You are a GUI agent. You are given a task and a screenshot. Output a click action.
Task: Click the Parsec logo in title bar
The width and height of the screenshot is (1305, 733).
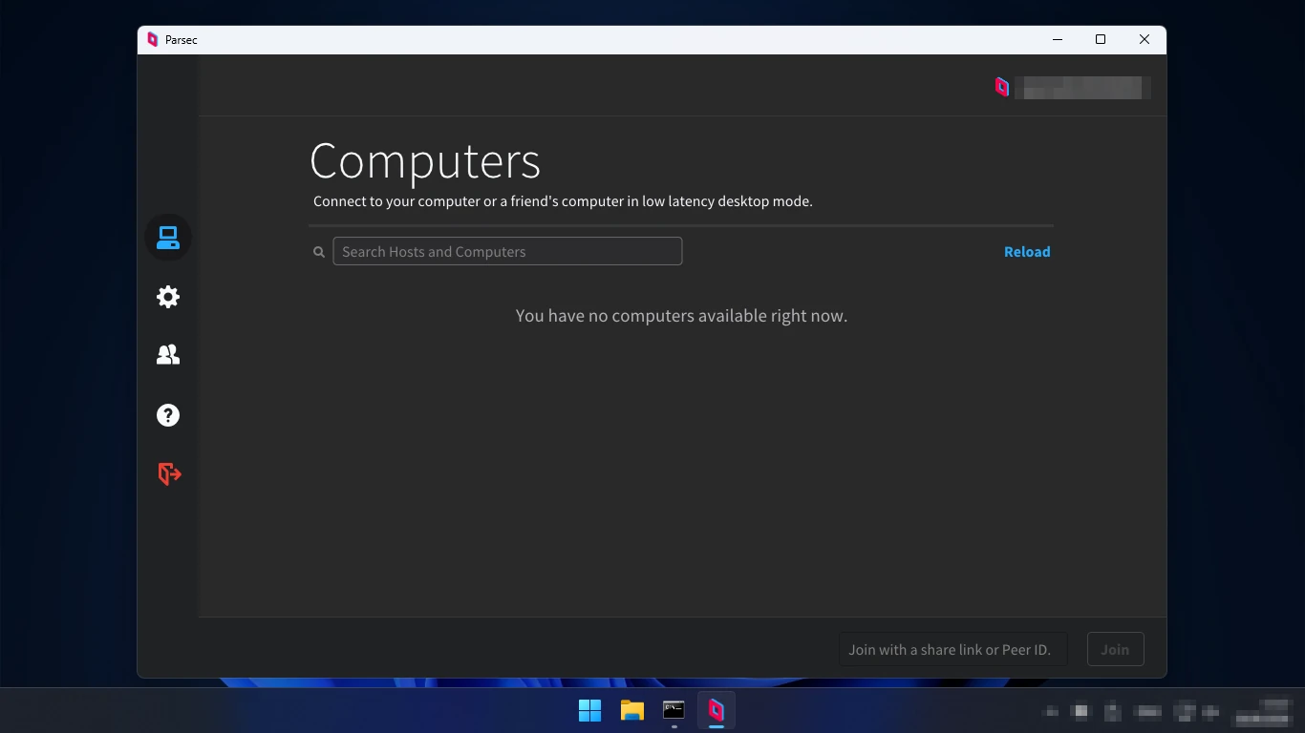coord(153,40)
